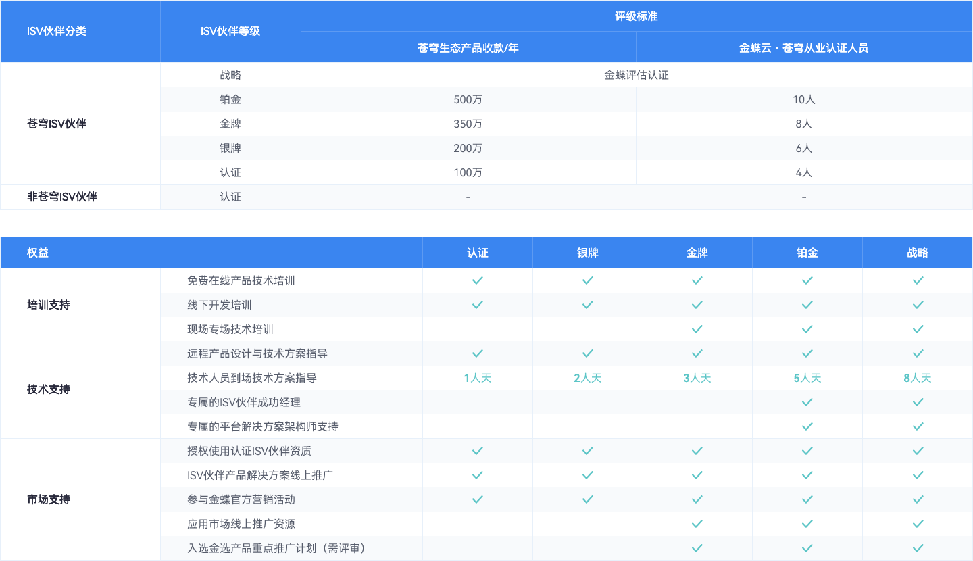Toggle the 银牌 checkmark for 参与金蝶官方营销活动

click(x=587, y=499)
